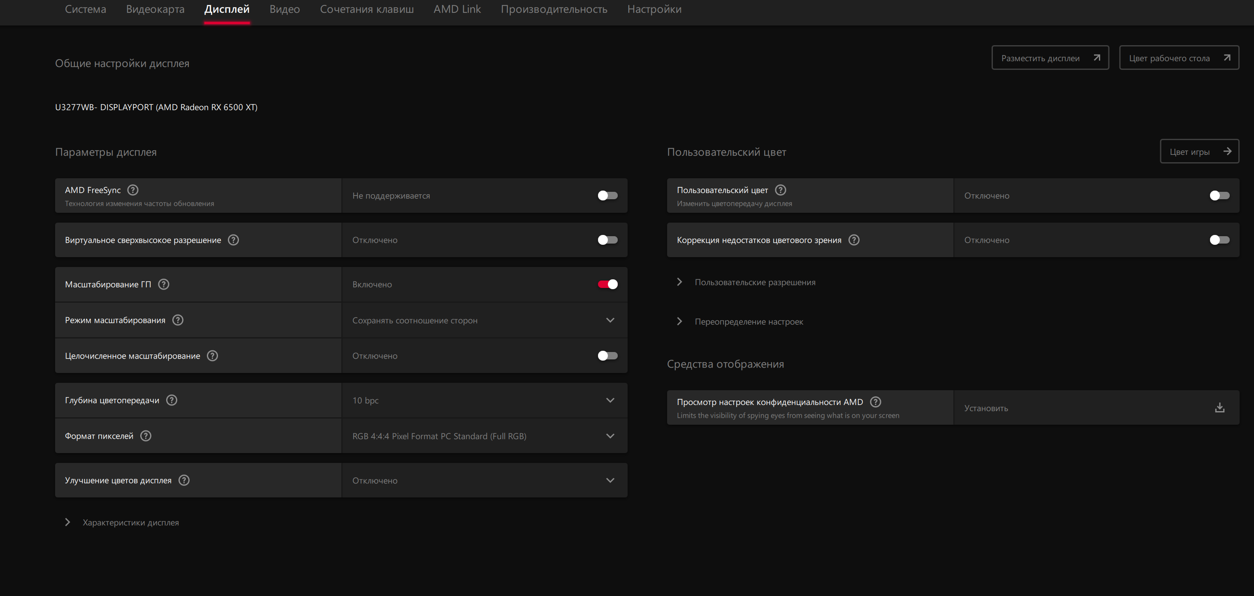
Task: Open the Производительность tab
Action: 554,9
